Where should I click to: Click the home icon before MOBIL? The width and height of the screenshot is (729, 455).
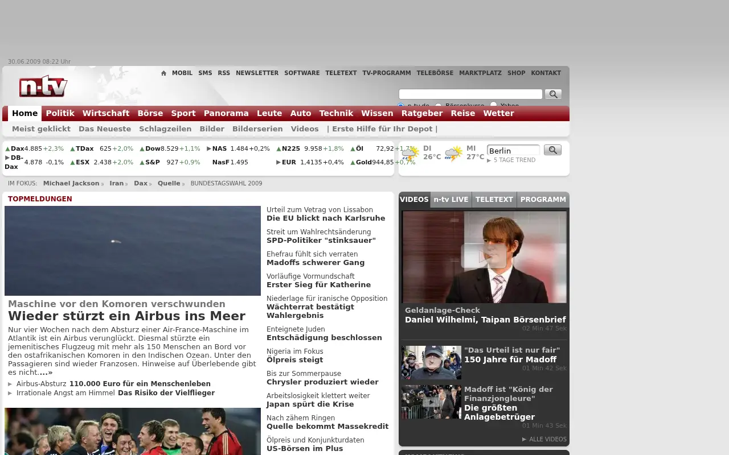(163, 73)
